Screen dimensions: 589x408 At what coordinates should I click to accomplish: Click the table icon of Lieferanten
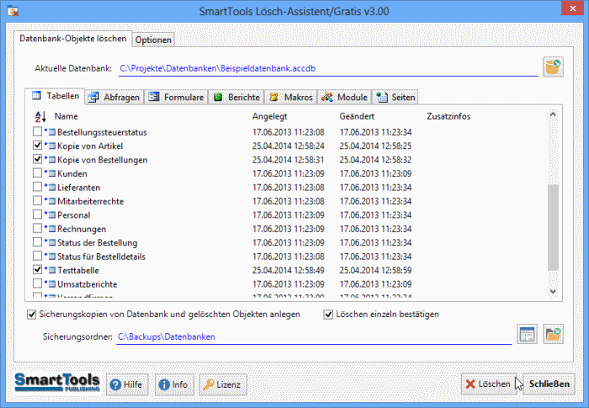click(x=52, y=187)
